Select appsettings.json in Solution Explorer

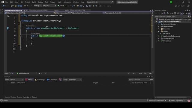(169, 38)
